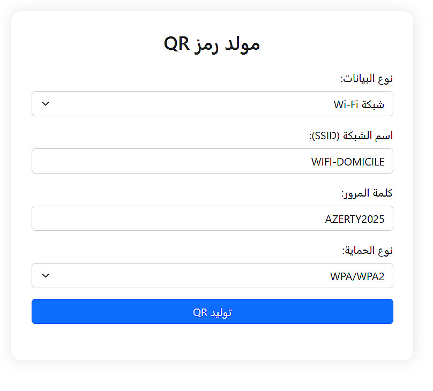433x391 pixels.
Task: Focus the كلمة المرور password input field
Action: tap(212, 219)
